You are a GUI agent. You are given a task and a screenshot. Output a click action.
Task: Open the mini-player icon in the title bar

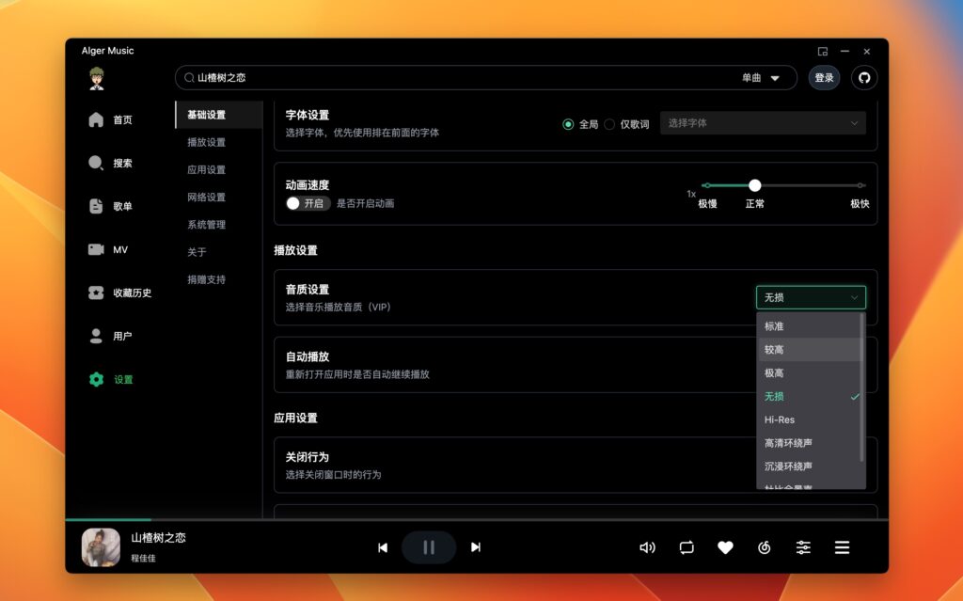(x=822, y=51)
